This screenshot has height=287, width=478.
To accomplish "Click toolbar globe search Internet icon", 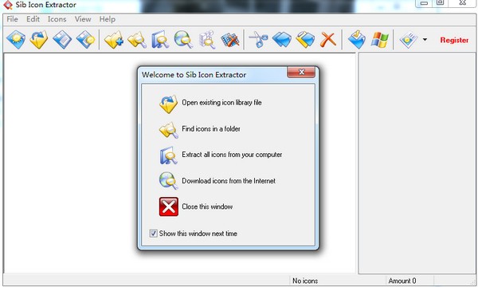I will point(183,40).
